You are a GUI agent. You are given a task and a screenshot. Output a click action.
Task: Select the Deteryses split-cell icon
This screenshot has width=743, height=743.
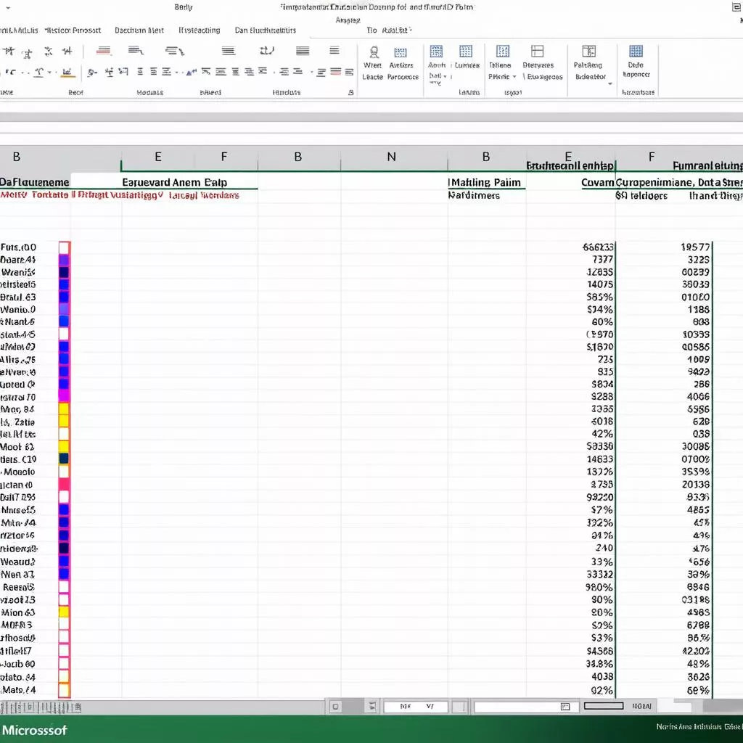[x=537, y=52]
